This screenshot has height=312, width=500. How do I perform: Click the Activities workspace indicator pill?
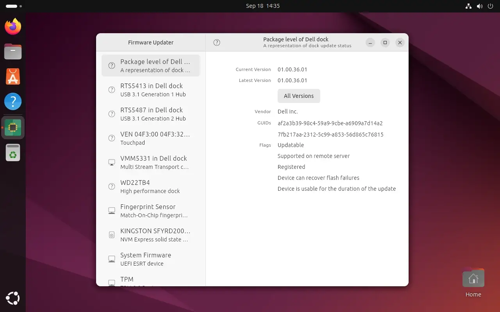(x=12, y=6)
